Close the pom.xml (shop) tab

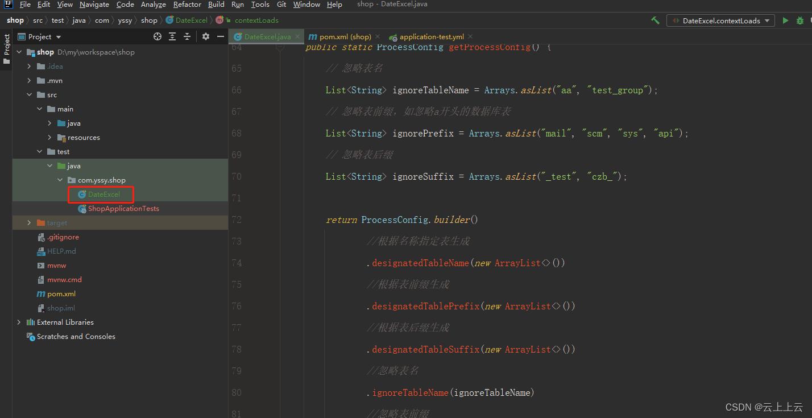pos(378,36)
